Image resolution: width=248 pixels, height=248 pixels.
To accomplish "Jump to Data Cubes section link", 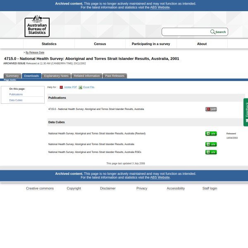I will pos(16,100).
